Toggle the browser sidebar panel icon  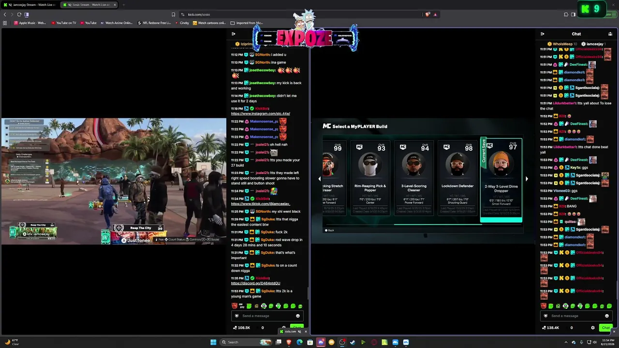tap(573, 14)
